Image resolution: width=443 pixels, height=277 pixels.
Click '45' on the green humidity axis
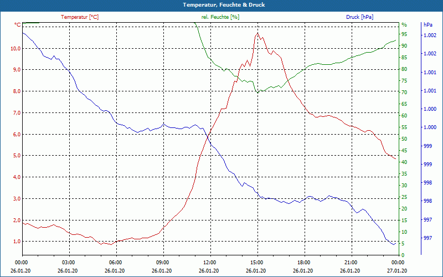click(x=404, y=151)
